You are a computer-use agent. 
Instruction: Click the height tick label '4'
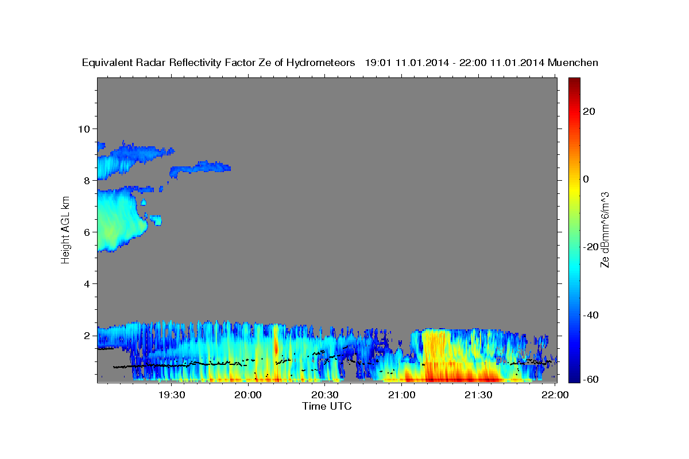tap(87, 283)
